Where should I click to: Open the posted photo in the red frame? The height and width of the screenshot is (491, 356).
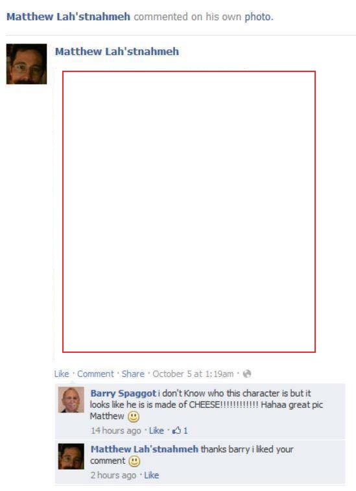[189, 211]
